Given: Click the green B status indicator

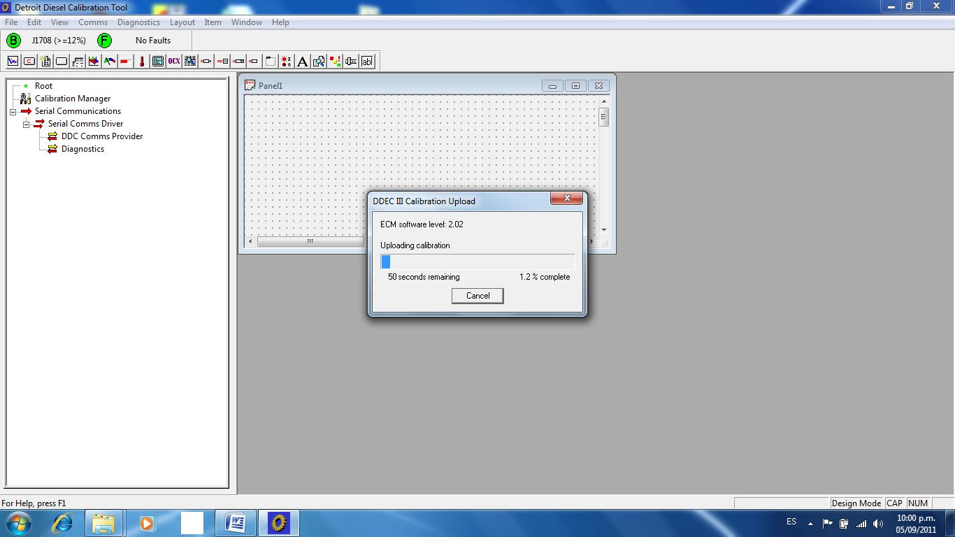Looking at the screenshot, I should [13, 41].
